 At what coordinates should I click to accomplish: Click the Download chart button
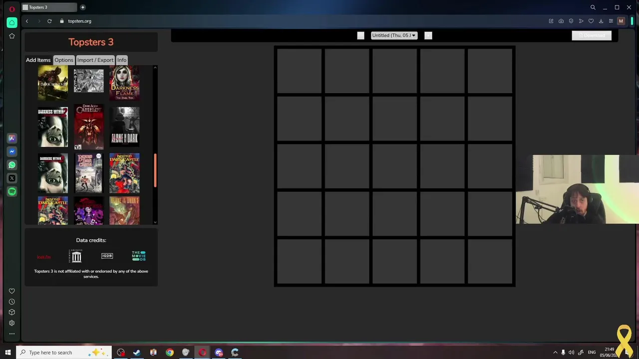point(592,35)
